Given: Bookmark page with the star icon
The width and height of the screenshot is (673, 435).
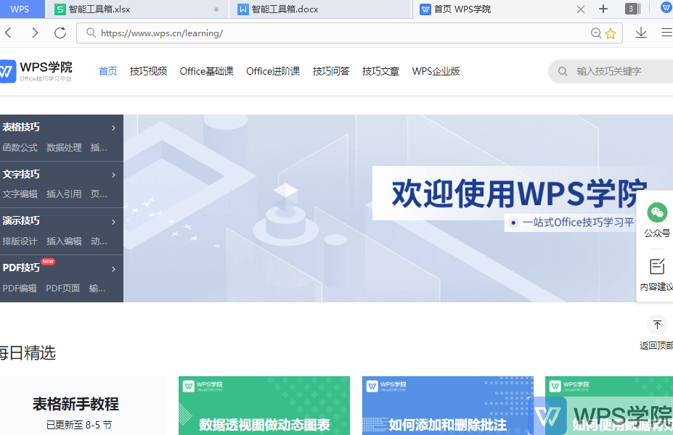Looking at the screenshot, I should (x=611, y=33).
